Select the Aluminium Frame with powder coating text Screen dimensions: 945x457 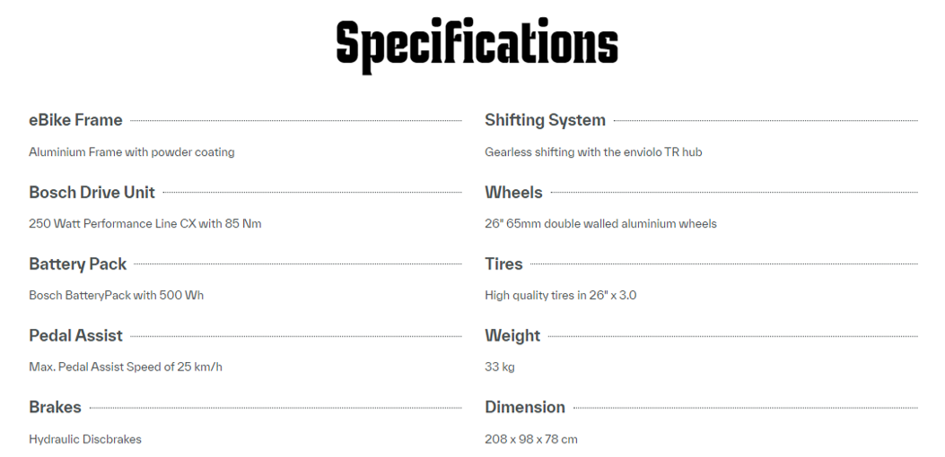[131, 152]
